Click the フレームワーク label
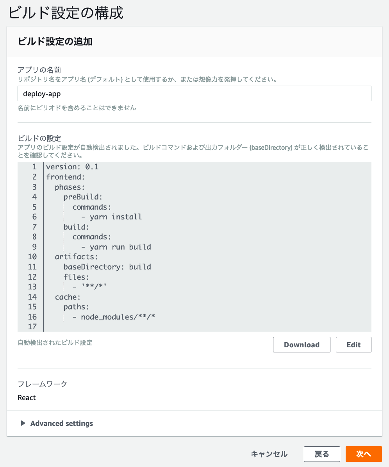 point(43,384)
